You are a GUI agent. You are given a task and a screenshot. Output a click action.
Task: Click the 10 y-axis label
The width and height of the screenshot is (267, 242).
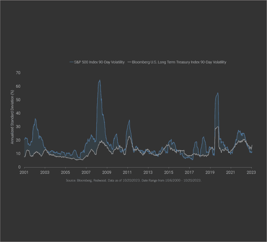[x=18, y=154]
